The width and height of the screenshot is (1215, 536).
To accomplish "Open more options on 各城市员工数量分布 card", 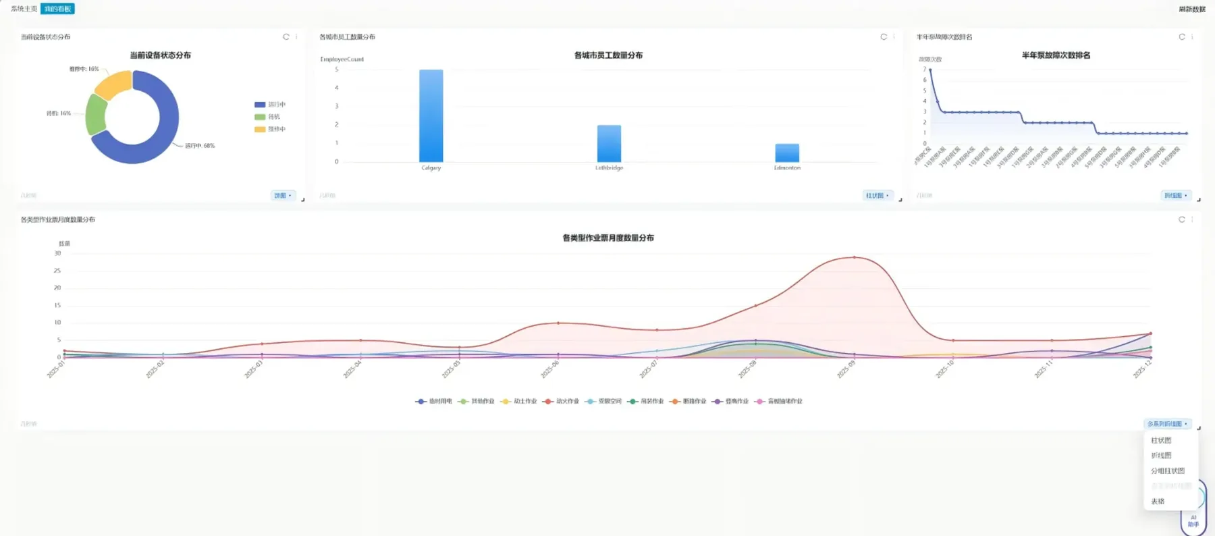I will tap(894, 37).
